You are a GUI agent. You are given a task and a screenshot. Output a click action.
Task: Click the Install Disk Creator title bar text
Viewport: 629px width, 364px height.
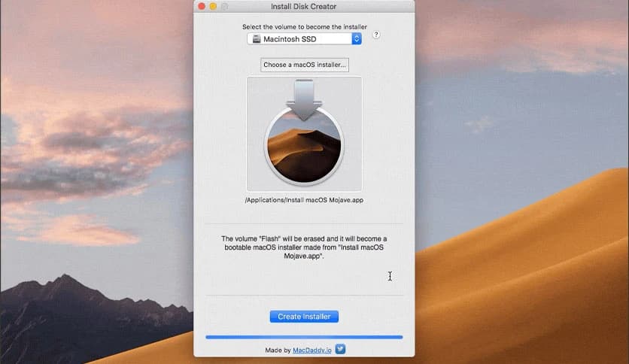pos(304,7)
